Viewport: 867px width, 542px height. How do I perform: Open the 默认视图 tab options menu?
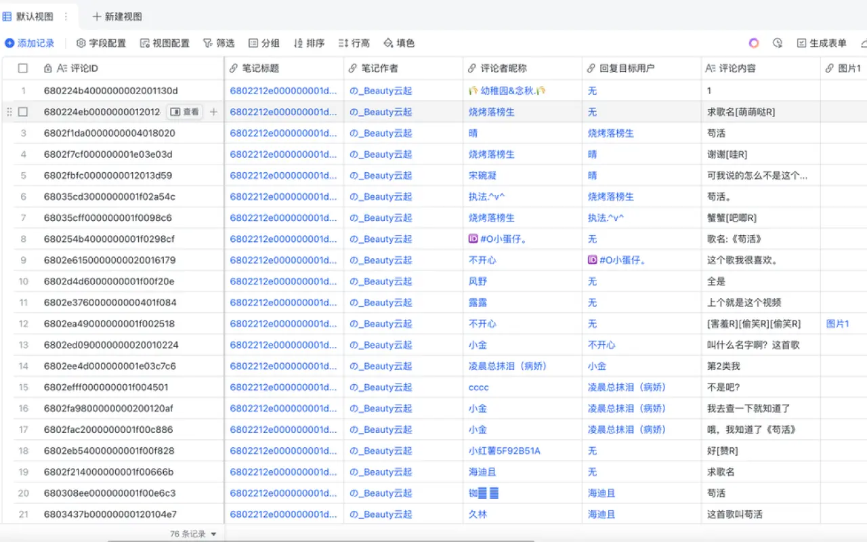(66, 17)
